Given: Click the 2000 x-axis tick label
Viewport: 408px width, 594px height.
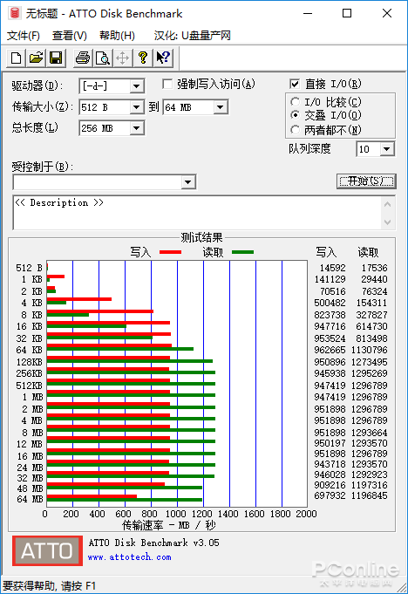Looking at the screenshot, I should point(306,514).
